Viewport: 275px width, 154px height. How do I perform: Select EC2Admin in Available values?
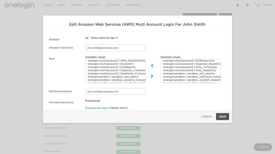pyautogui.click(x=115, y=64)
